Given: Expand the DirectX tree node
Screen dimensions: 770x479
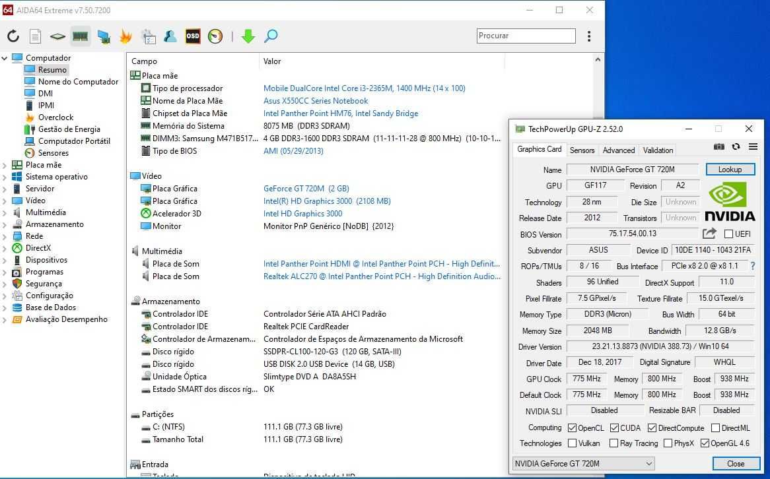Looking at the screenshot, I should click(5, 248).
